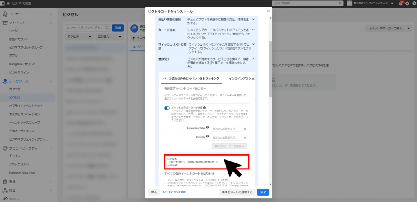417x202 pixels.
Task: Click the 統合 sidebar icon
Action: pos(5,190)
